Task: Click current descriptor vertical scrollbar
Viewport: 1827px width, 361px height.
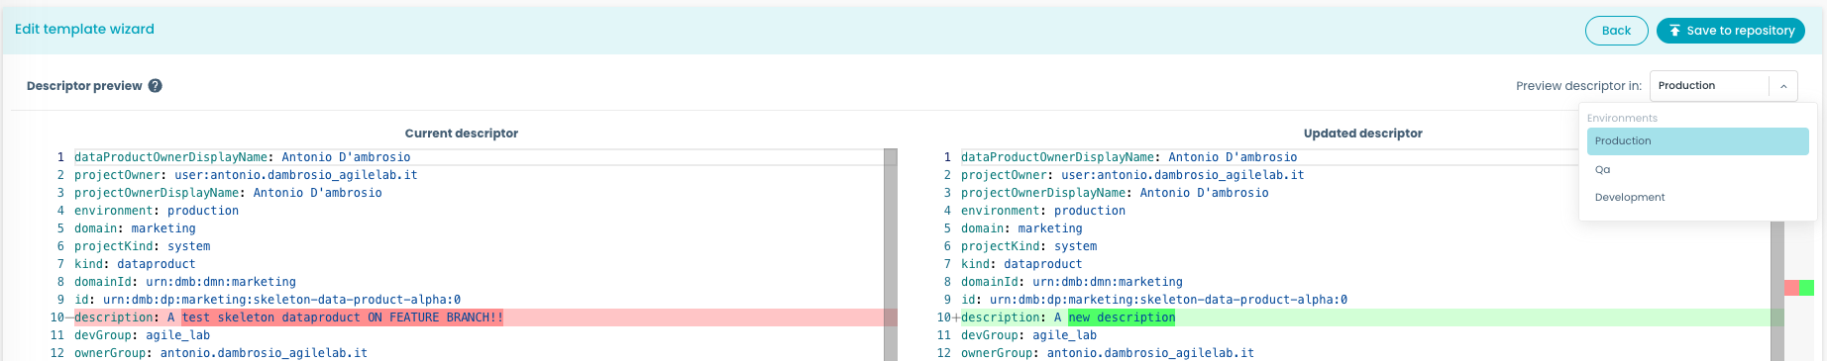Action: click(891, 255)
